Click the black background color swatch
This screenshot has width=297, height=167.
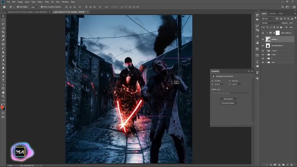(4, 109)
